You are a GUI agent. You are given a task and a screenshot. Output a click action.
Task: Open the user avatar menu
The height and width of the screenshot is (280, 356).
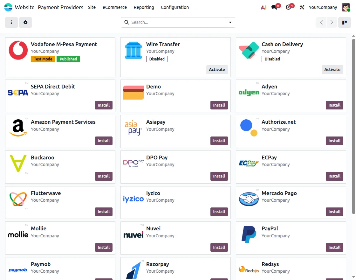346,7
